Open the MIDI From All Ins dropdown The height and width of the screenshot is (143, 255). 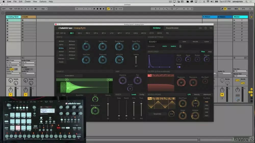(x=13, y=62)
